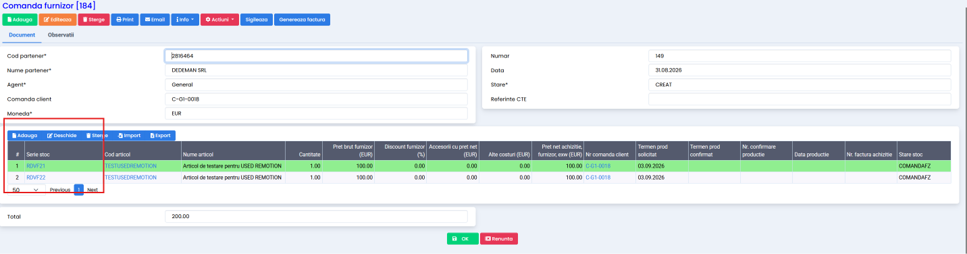Print the supplier order
This screenshot has height=254, width=967.
(x=125, y=20)
